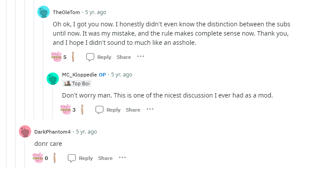
Task: Downvote DarkPhantom4's 'donr care' comment
Action: (54, 158)
